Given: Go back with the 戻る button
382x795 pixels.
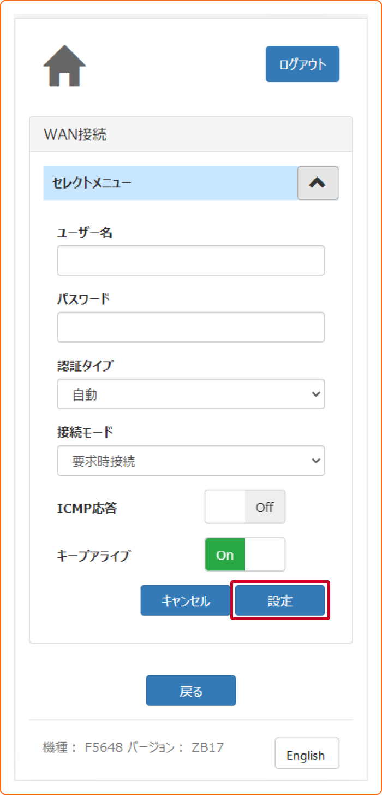Looking at the screenshot, I should coord(190,690).
